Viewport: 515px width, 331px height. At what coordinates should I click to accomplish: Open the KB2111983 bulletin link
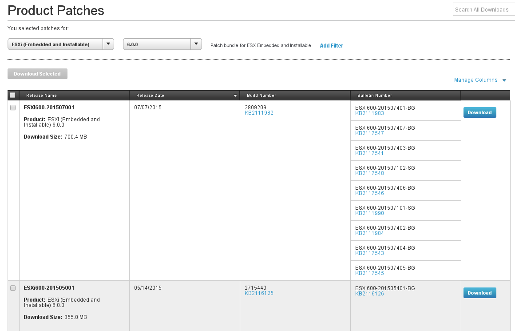[369, 113]
